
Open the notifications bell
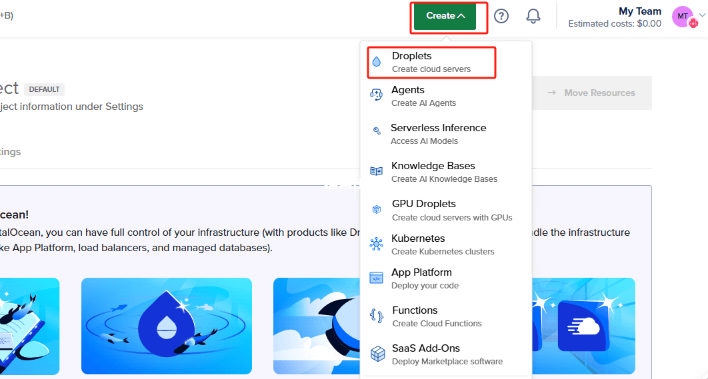click(x=533, y=16)
